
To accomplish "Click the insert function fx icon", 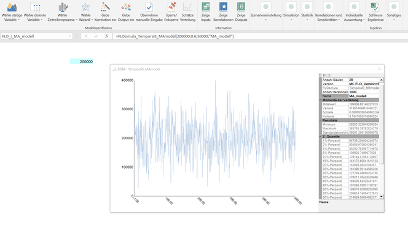I will coord(106,36).
